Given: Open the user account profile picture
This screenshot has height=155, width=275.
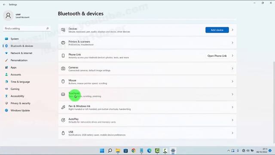Looking at the screenshot, I should (x=8, y=15).
